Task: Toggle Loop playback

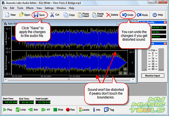Action: click(x=21, y=110)
